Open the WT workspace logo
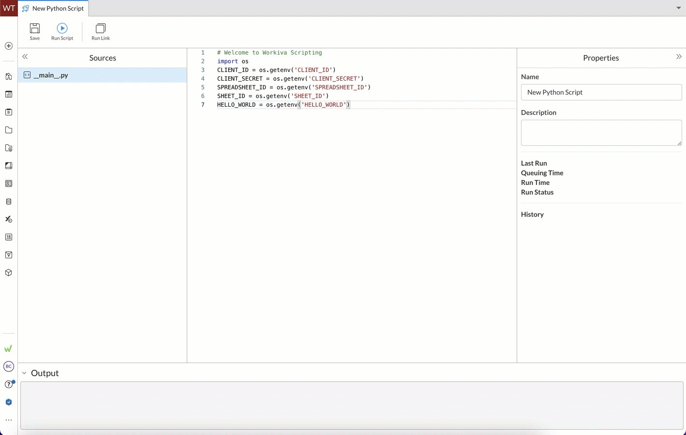The width and height of the screenshot is (686, 435). (x=9, y=8)
